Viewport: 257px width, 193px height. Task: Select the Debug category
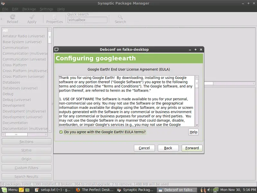tap(25, 94)
